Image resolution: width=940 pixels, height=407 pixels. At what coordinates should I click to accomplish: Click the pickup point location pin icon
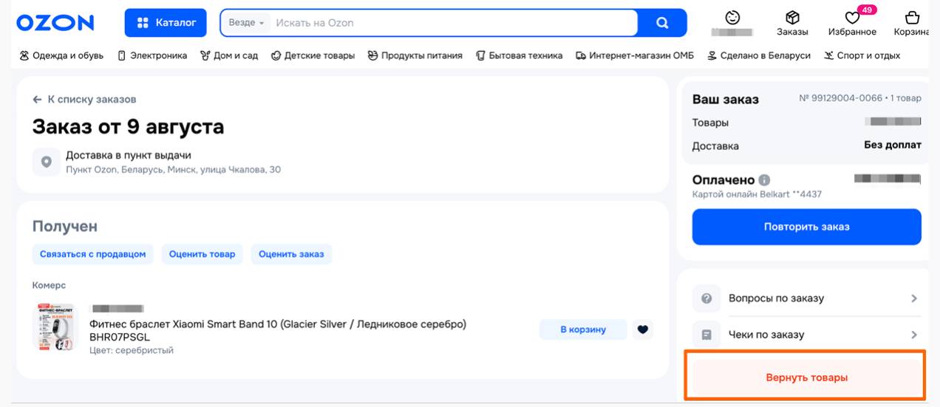click(x=46, y=162)
